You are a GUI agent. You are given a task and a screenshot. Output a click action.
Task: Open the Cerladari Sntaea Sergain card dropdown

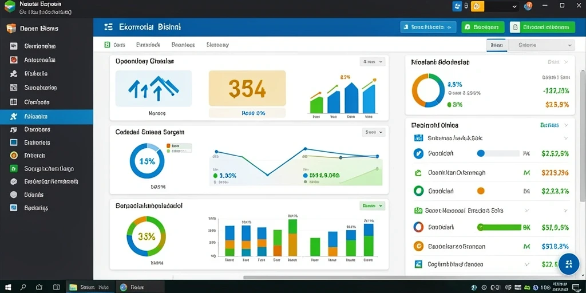tap(374, 132)
